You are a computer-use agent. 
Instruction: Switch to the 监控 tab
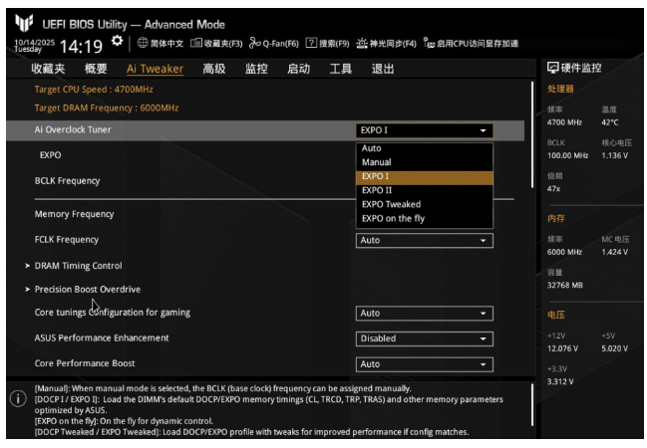256,69
